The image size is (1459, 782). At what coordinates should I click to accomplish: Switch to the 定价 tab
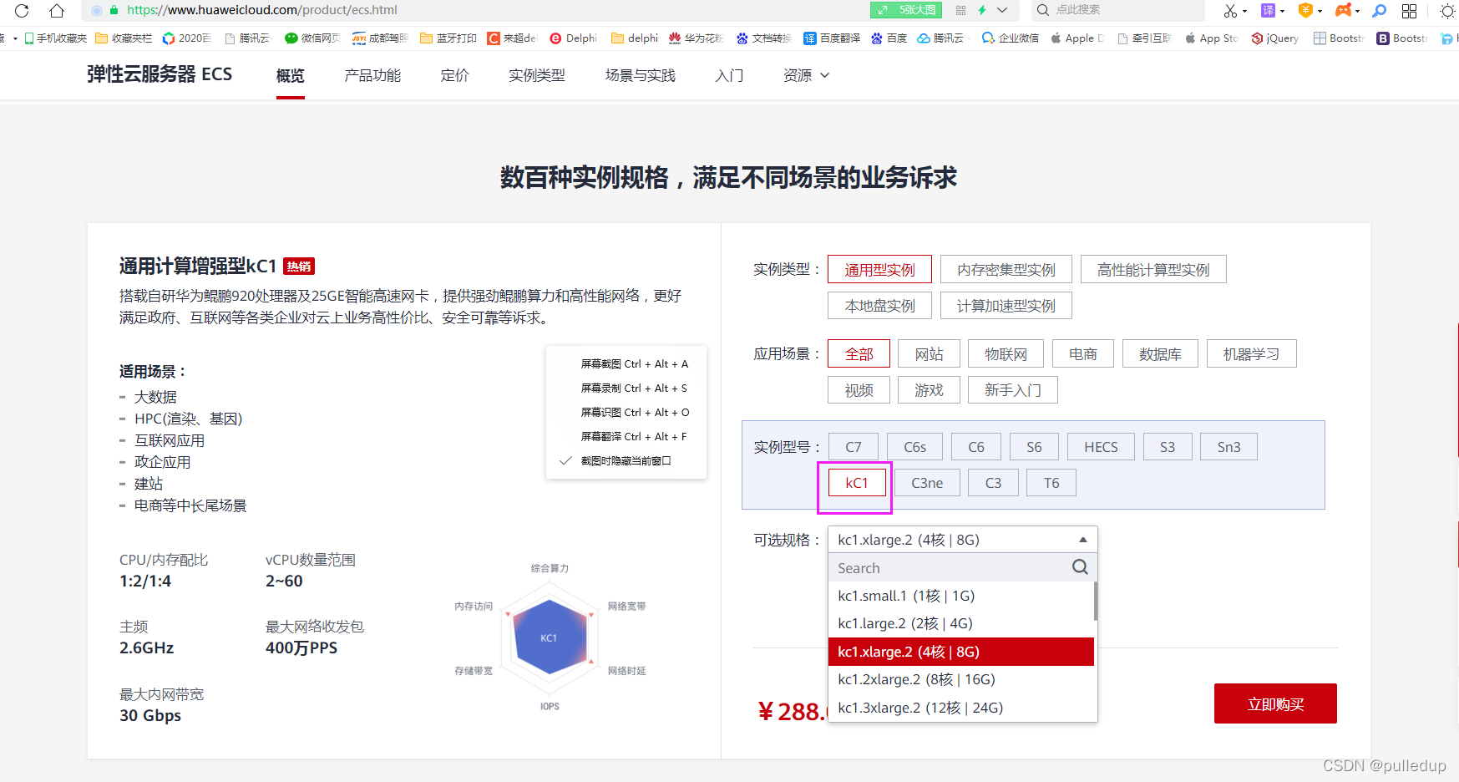pos(455,76)
